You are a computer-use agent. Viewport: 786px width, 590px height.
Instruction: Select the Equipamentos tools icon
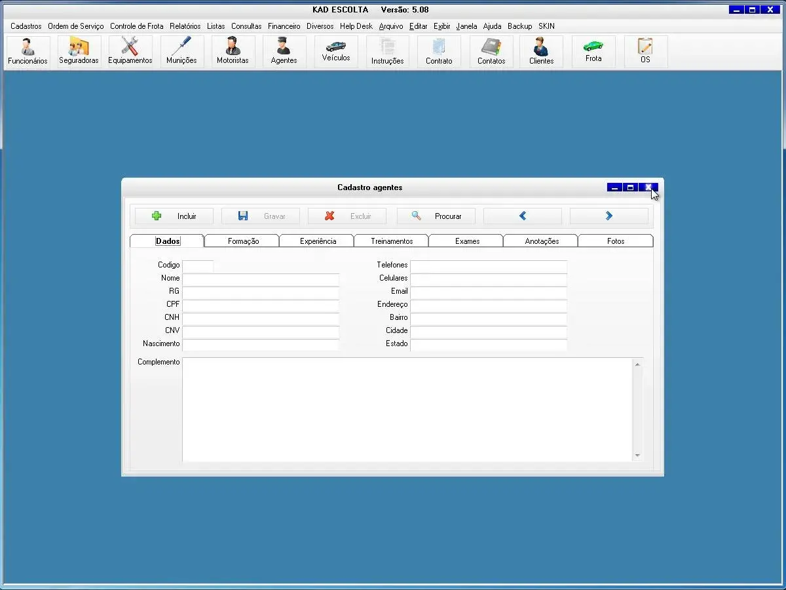(130, 51)
